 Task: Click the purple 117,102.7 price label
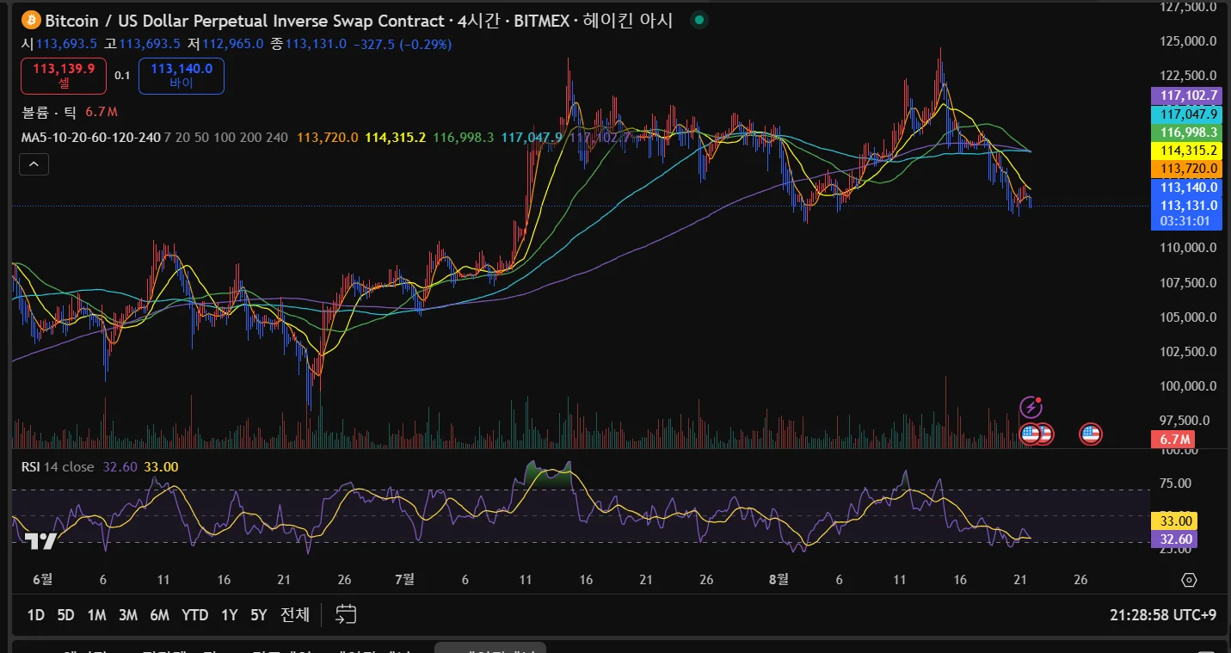[1189, 95]
